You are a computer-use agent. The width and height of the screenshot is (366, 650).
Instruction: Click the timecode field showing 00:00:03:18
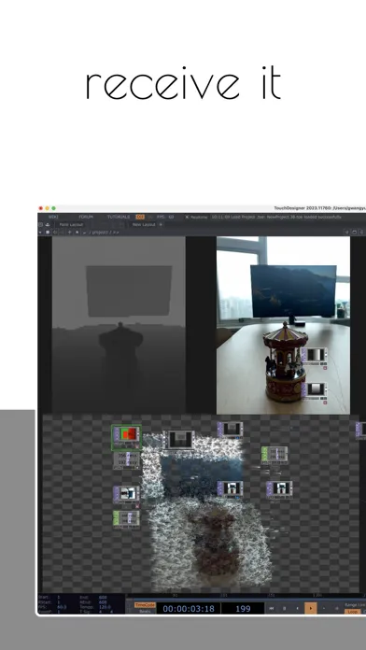pos(189,609)
